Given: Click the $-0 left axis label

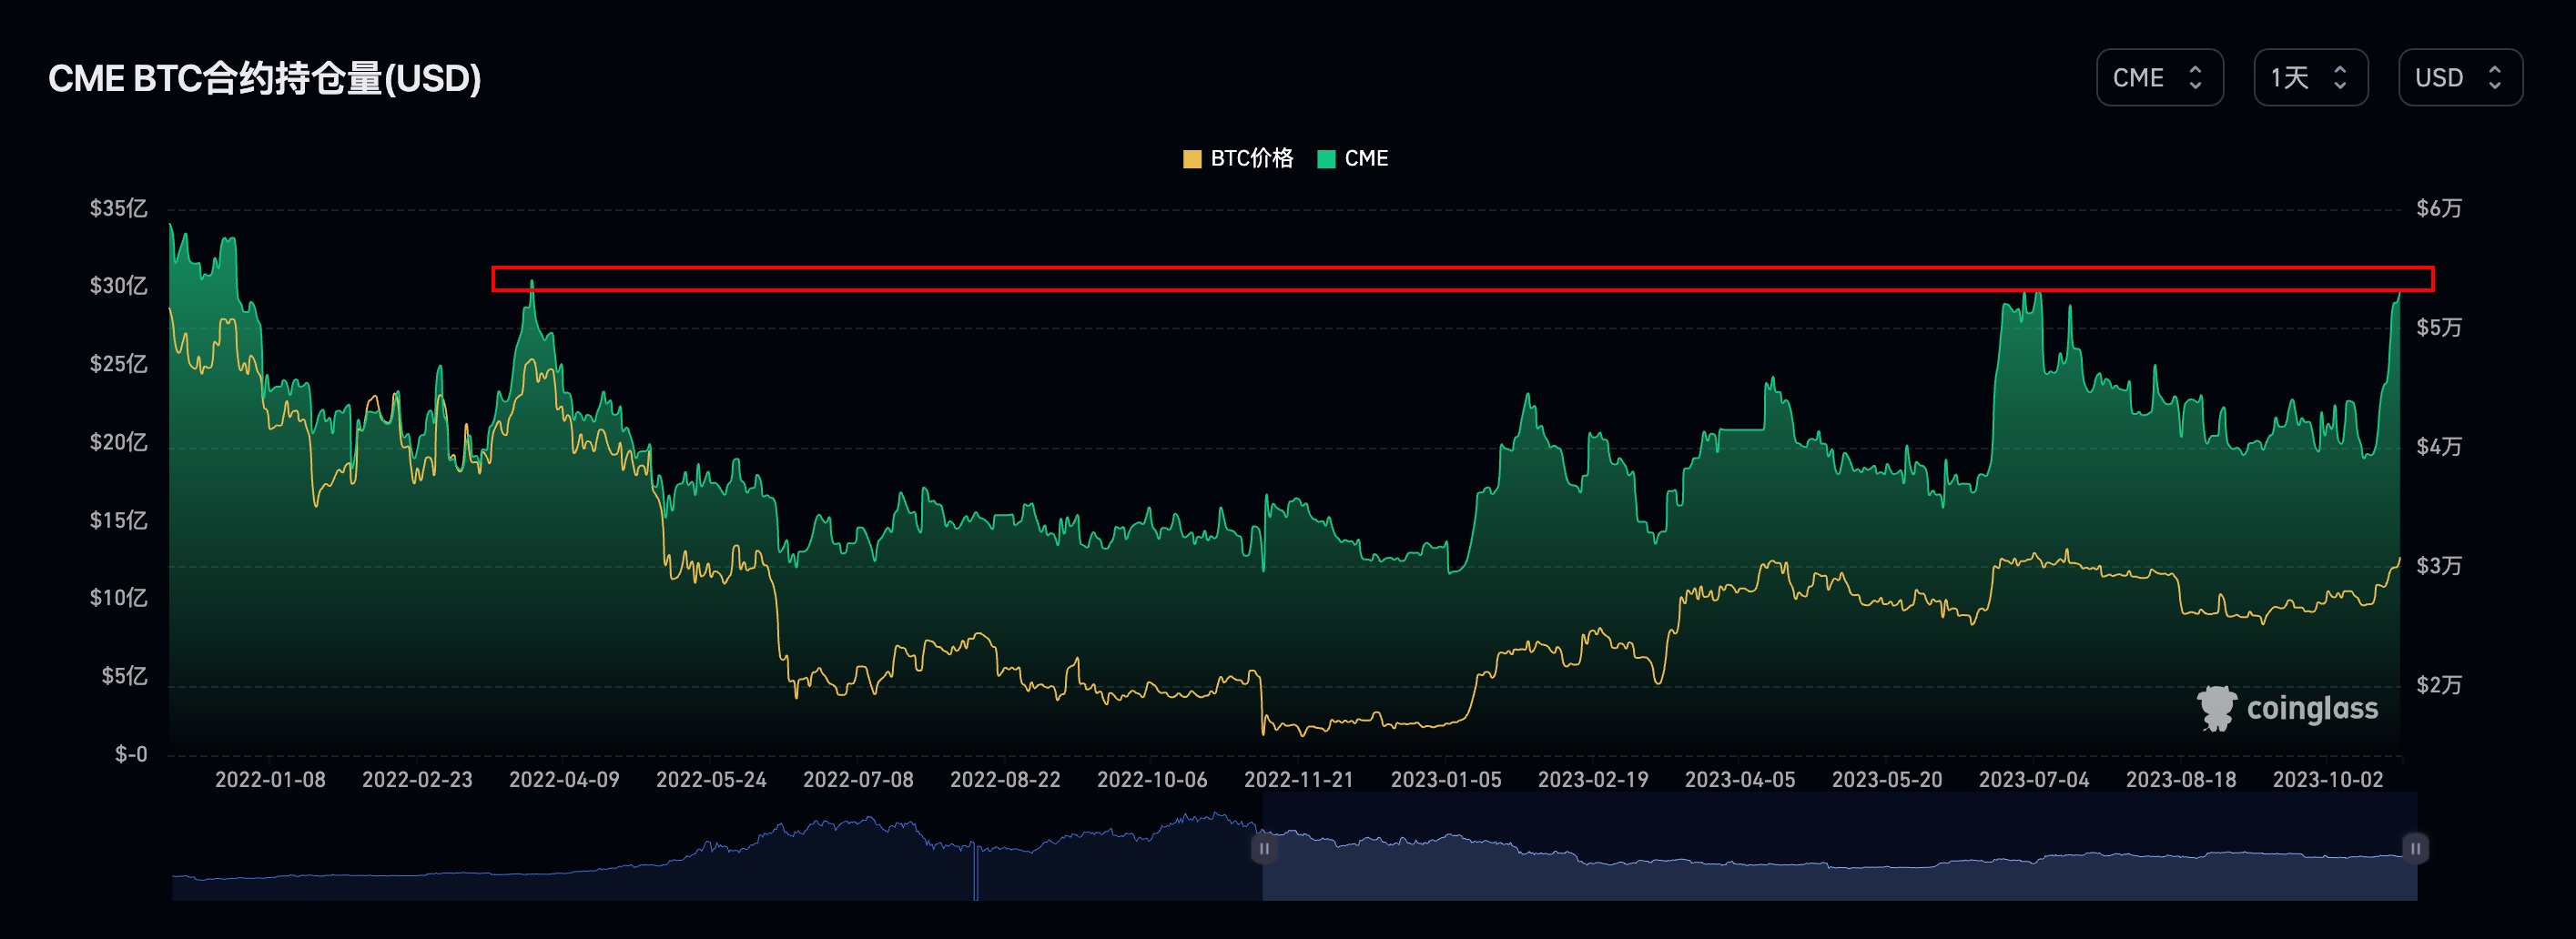Looking at the screenshot, I should point(131,754).
